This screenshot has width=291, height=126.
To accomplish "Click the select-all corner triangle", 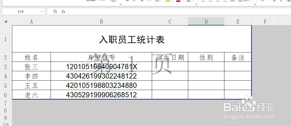I will coord(6,22).
